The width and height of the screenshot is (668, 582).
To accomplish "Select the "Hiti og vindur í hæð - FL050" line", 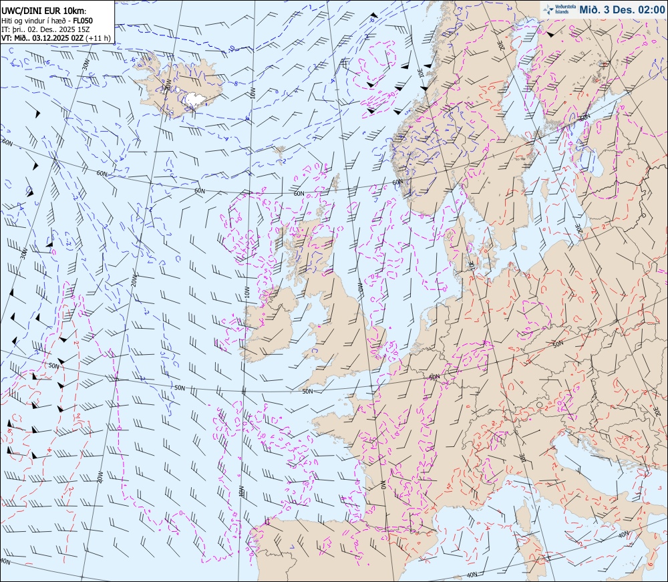I will tap(47, 21).
